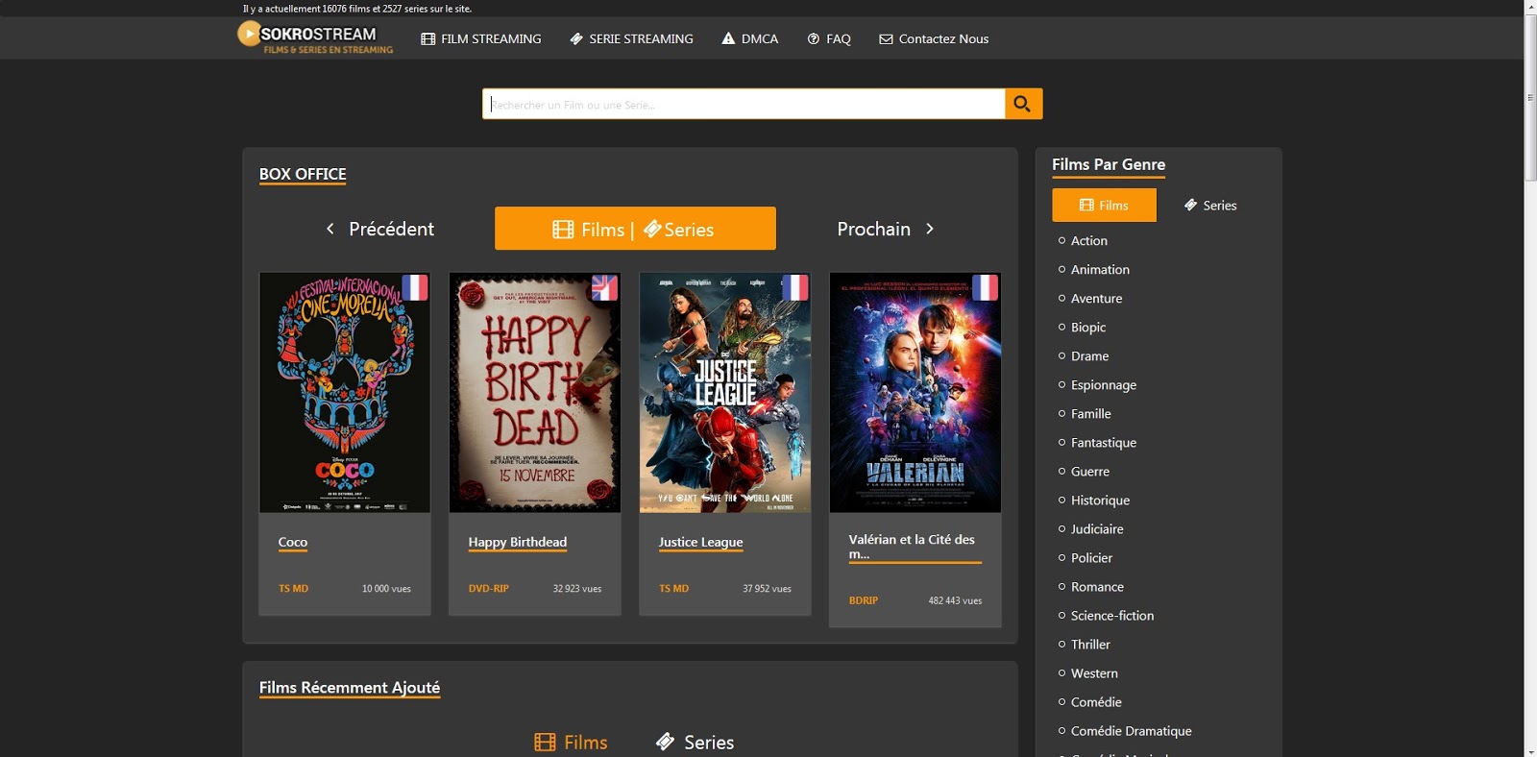1537x757 pixels.
Task: Go to Précédent box office page
Action: [379, 229]
